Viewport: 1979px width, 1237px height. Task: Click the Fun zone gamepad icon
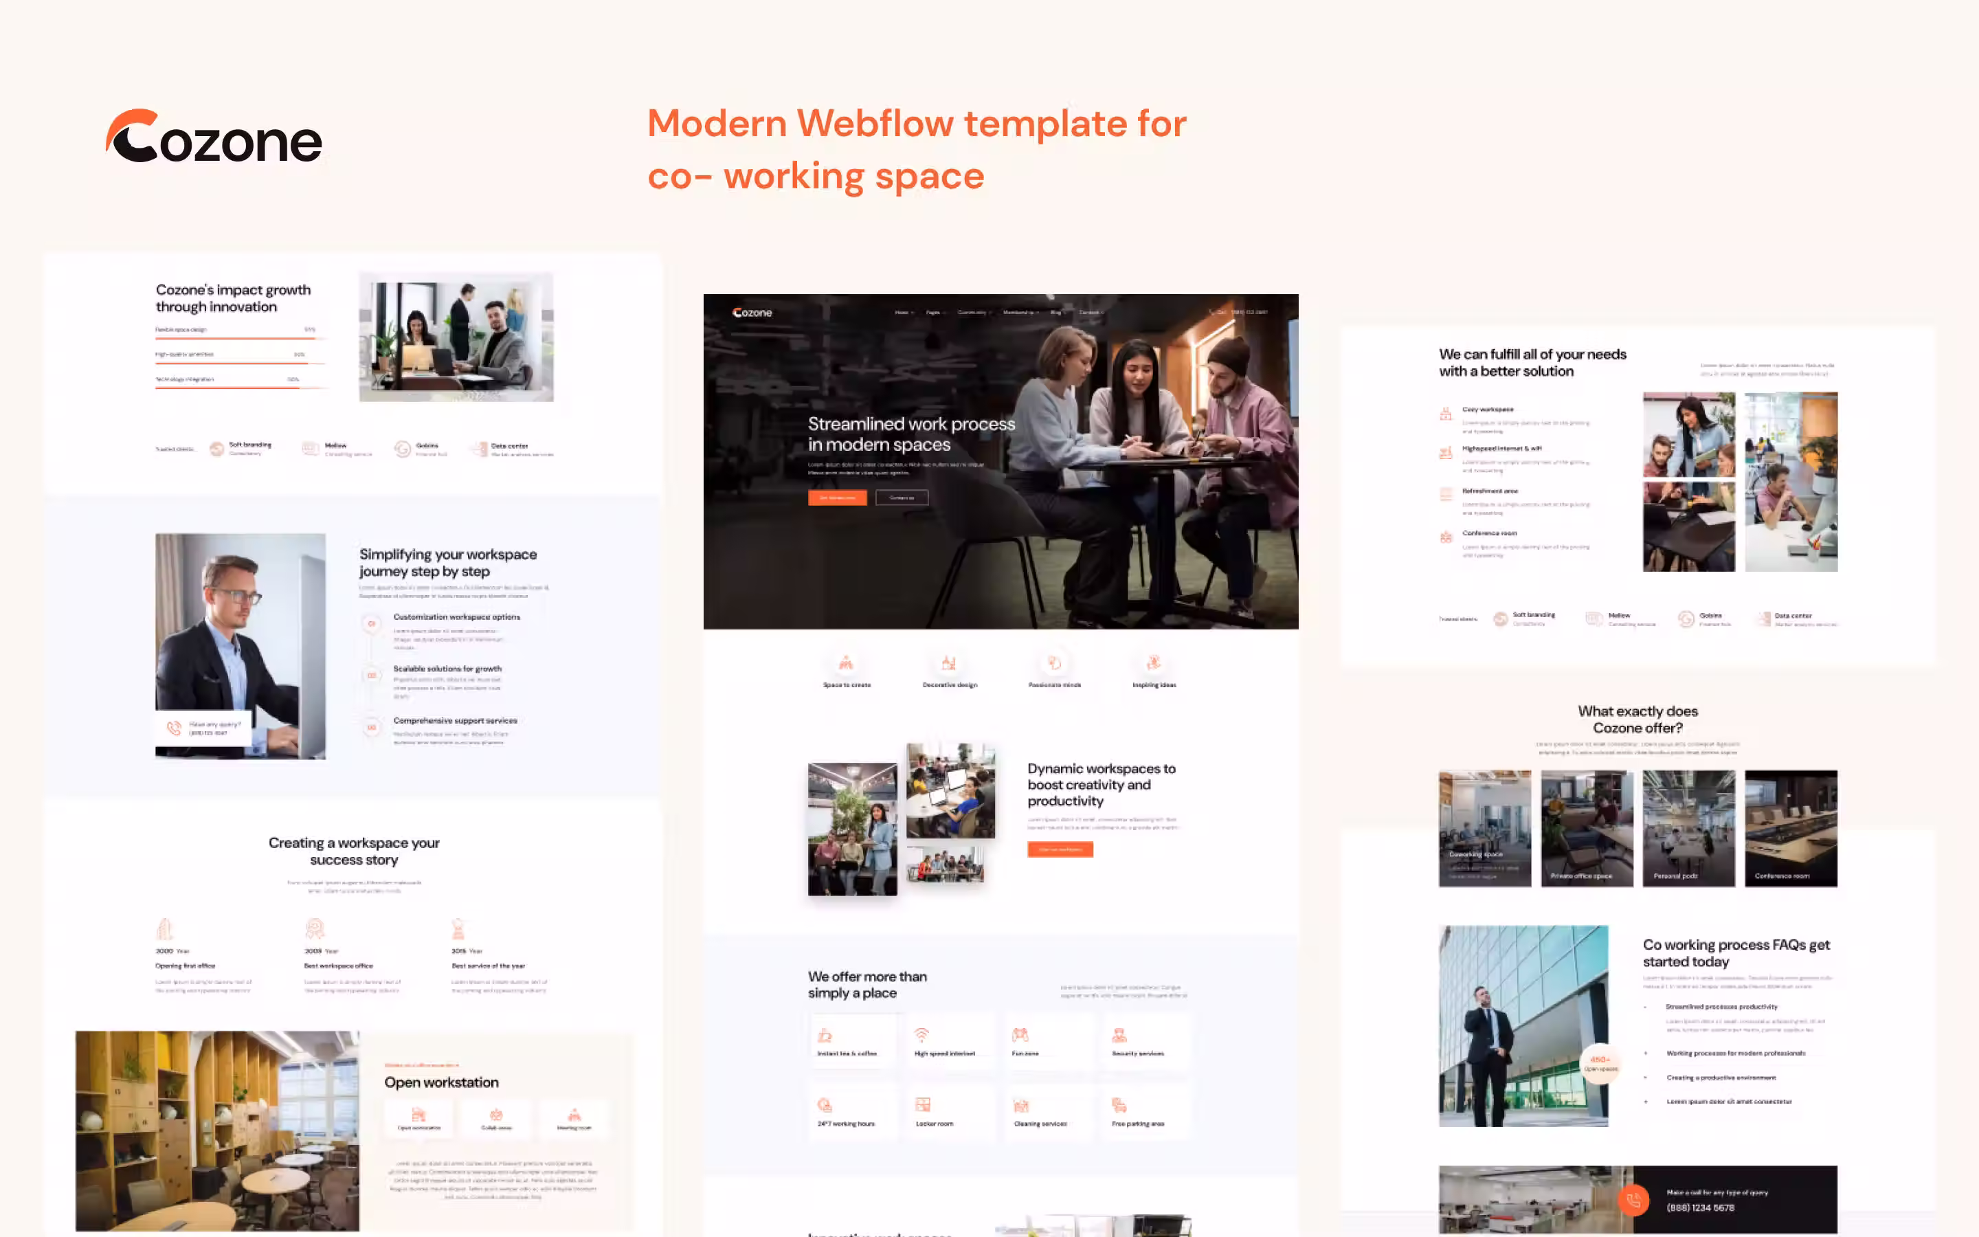(1020, 1035)
